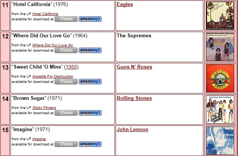Click the Hotel California album cover thumbnail
Image resolution: width=238 pixels, height=156 pixels.
coord(220,15)
